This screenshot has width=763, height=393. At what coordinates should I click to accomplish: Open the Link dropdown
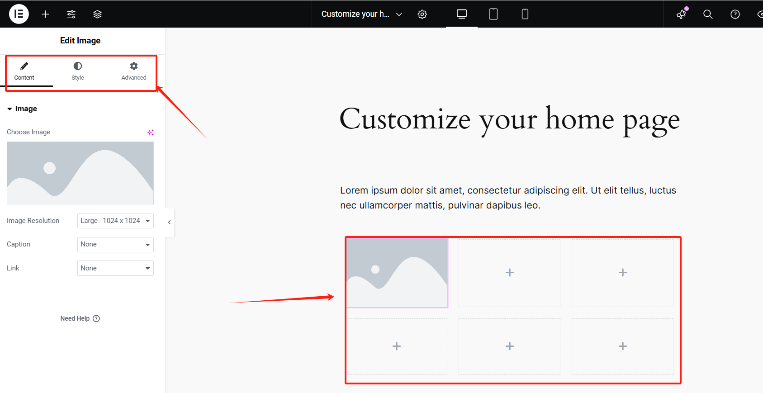click(x=115, y=268)
